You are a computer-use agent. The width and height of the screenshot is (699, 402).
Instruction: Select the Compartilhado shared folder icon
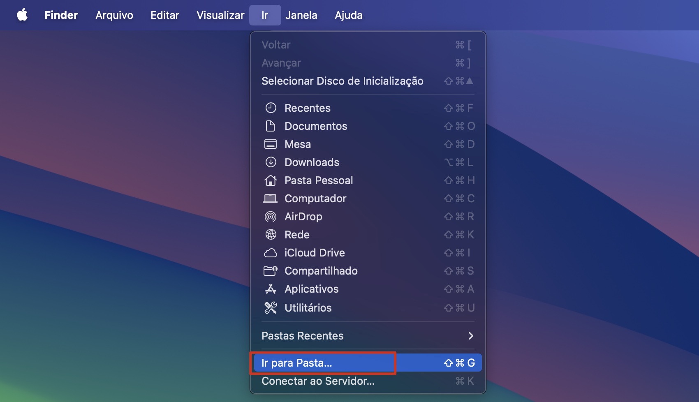(x=271, y=270)
